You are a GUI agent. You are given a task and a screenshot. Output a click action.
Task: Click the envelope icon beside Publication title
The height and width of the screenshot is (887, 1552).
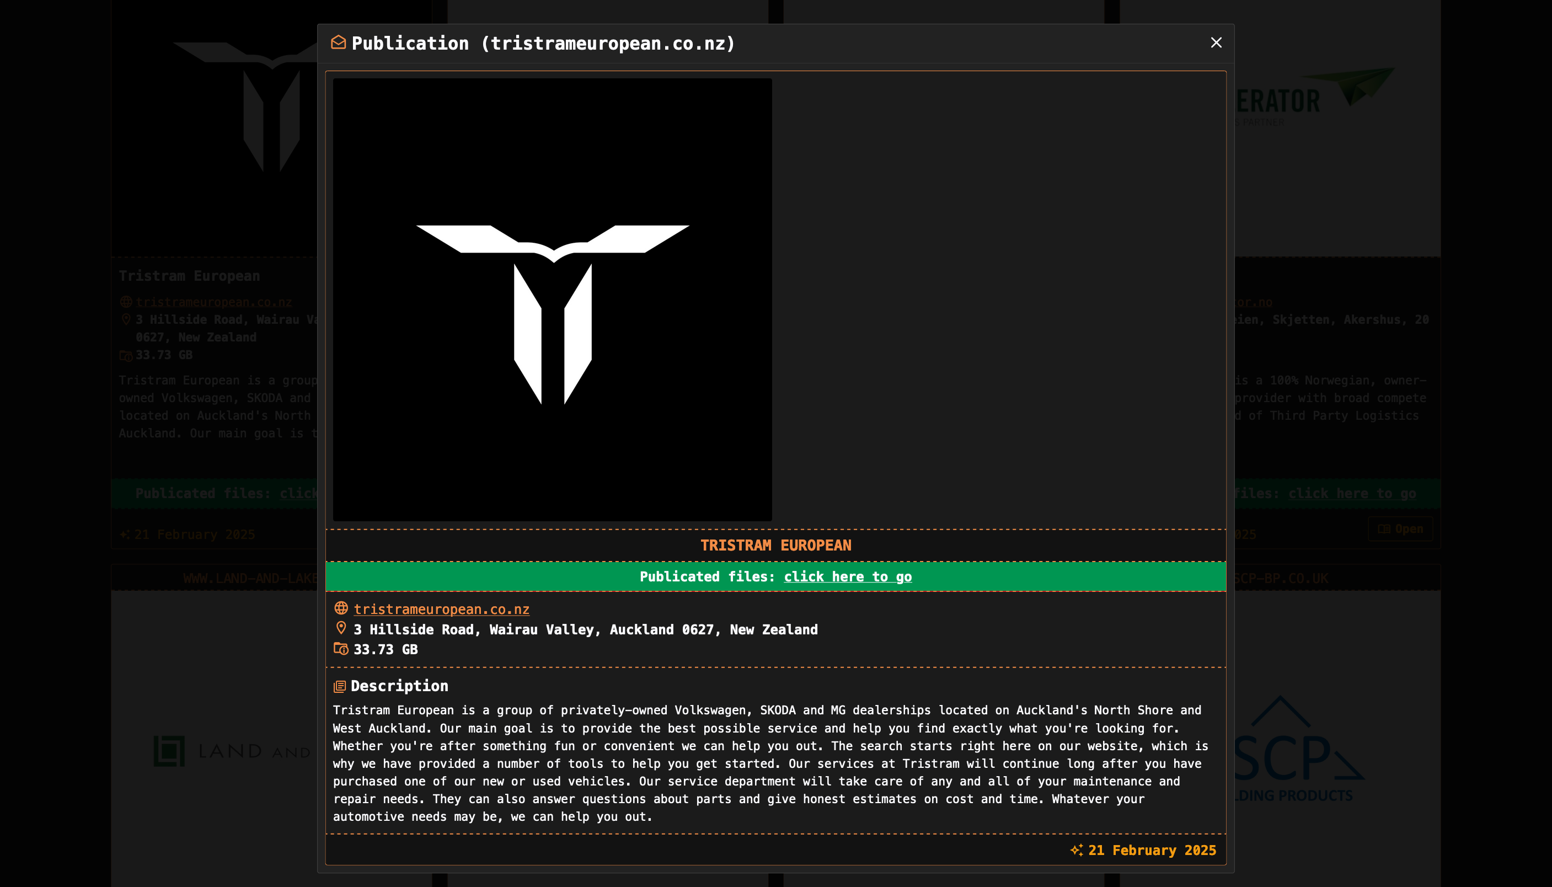pos(338,42)
